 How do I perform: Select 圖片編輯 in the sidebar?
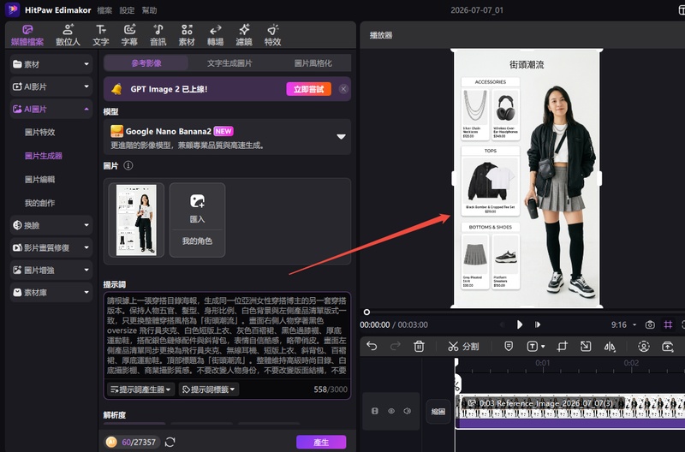point(39,179)
